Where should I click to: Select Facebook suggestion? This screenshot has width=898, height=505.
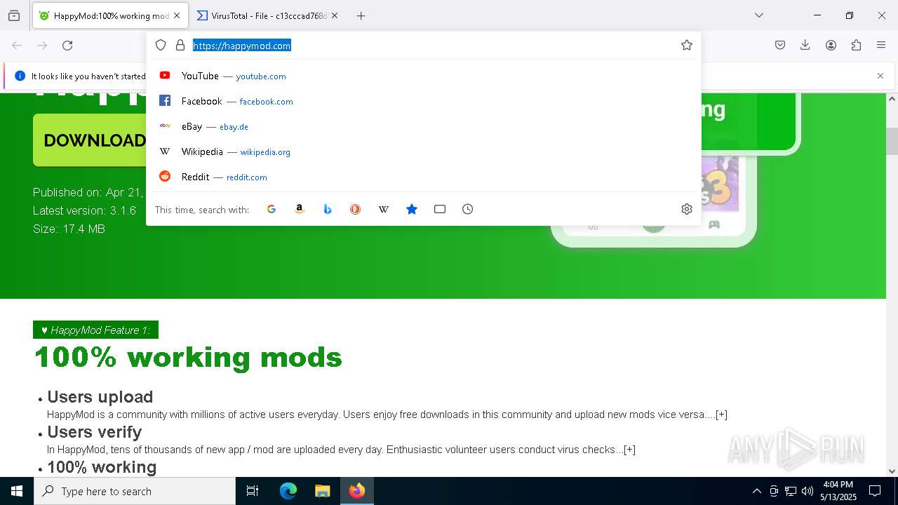(423, 101)
